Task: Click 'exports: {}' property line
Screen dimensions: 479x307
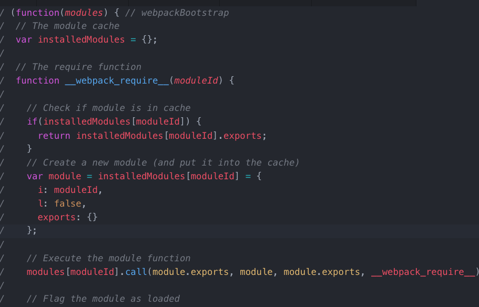Action: (x=67, y=217)
